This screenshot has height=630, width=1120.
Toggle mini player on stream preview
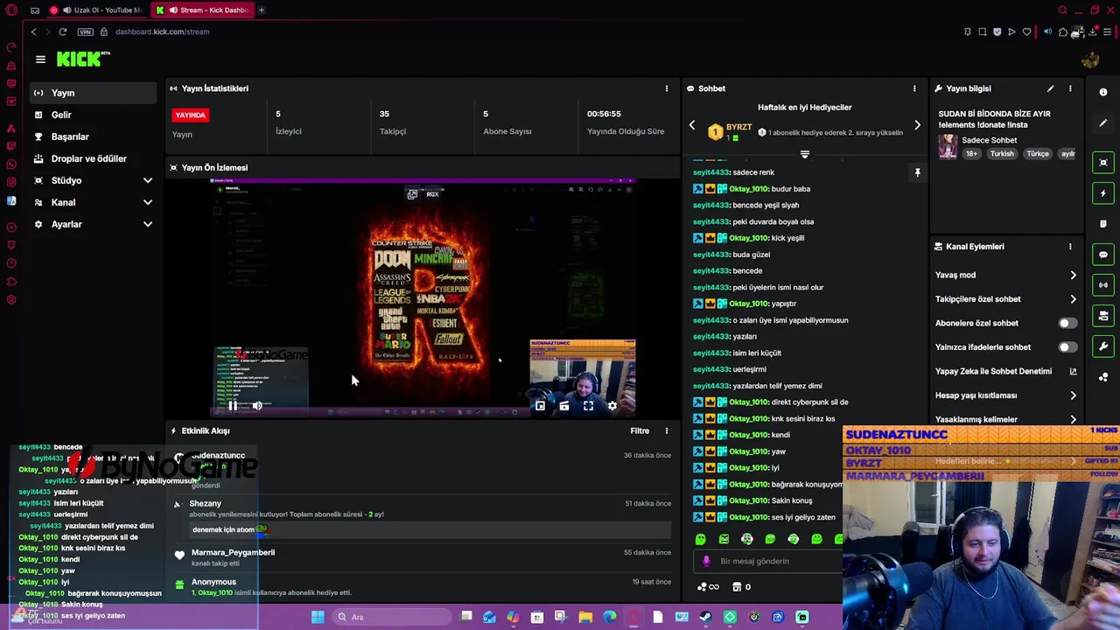540,406
